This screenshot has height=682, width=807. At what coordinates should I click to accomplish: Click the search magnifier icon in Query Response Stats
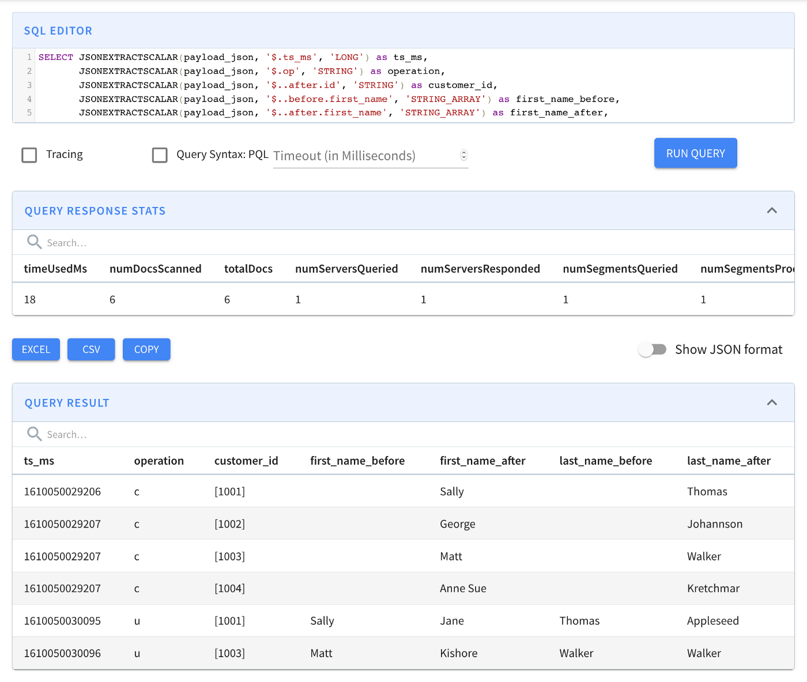point(34,242)
